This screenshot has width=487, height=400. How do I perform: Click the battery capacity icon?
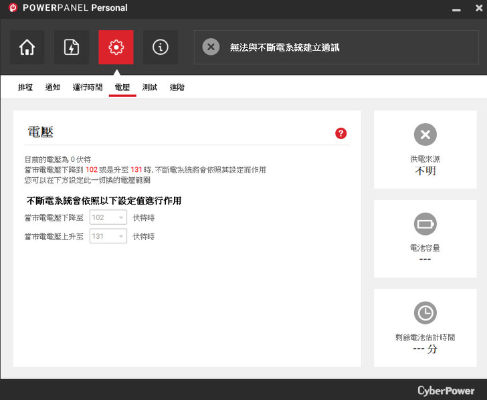pyautogui.click(x=425, y=223)
